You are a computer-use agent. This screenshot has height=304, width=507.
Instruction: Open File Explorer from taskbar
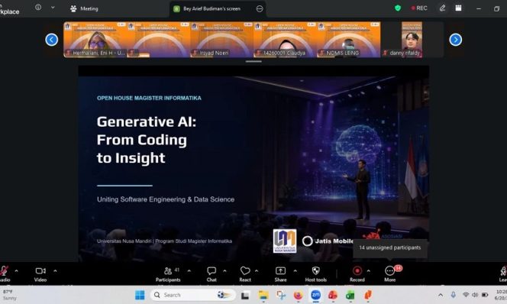[263, 295]
